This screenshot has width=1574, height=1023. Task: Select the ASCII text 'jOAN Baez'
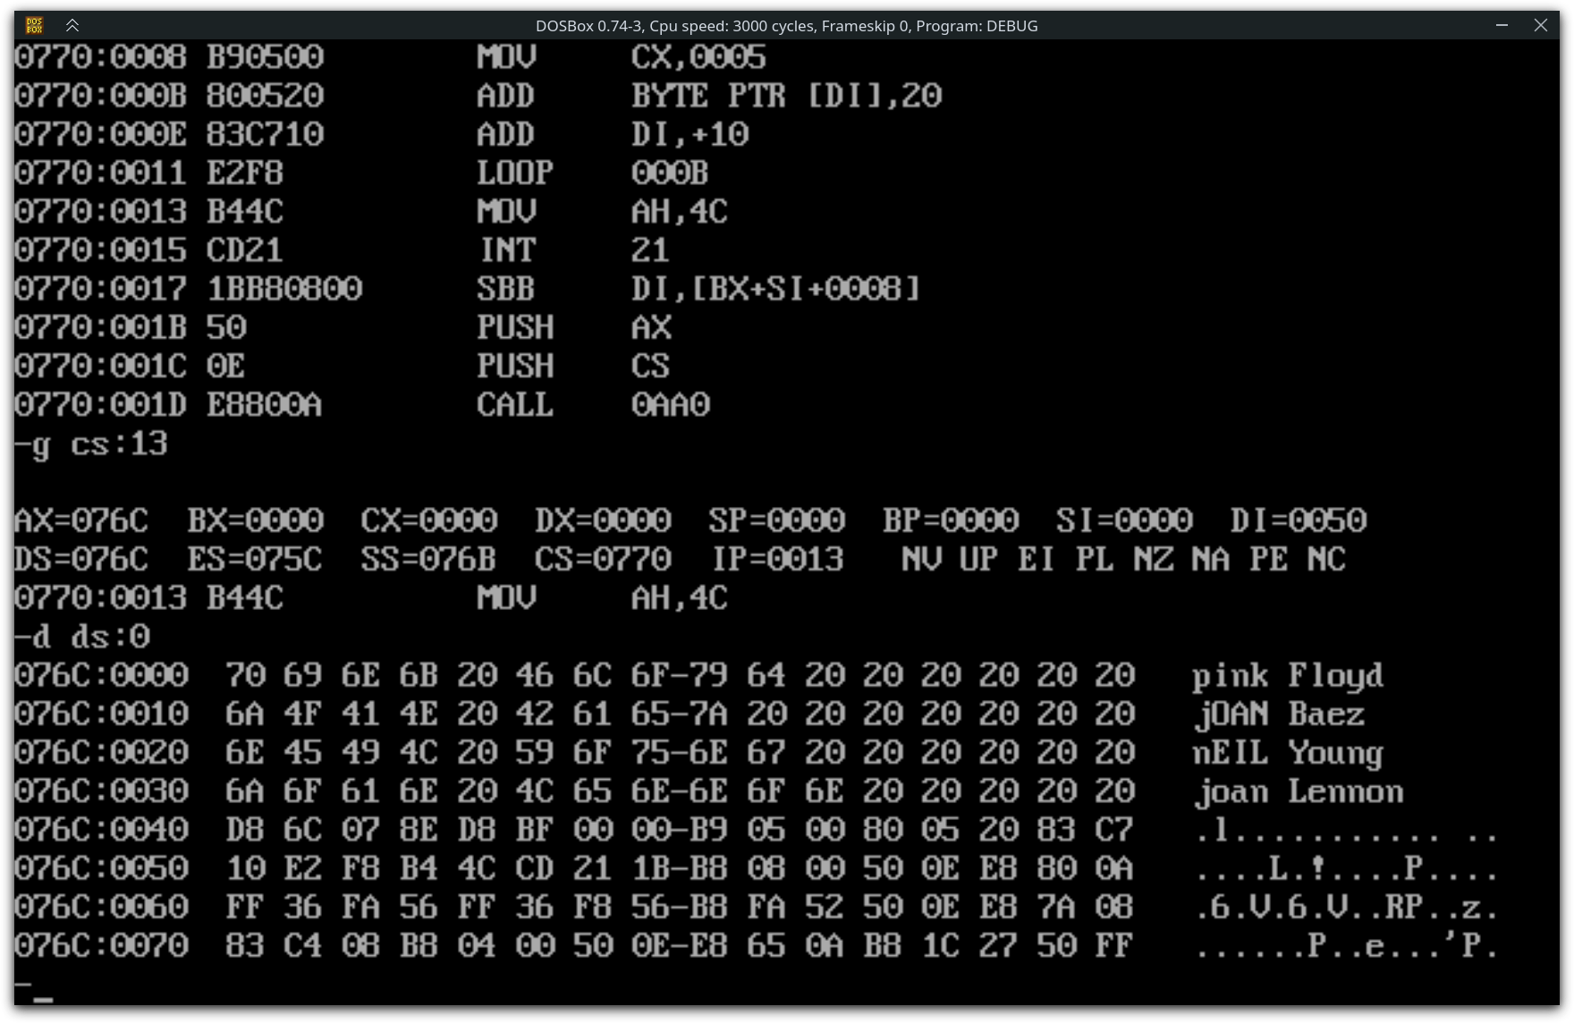coord(1279,715)
